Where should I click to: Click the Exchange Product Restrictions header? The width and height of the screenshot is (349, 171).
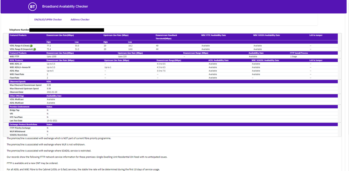pos(24,124)
